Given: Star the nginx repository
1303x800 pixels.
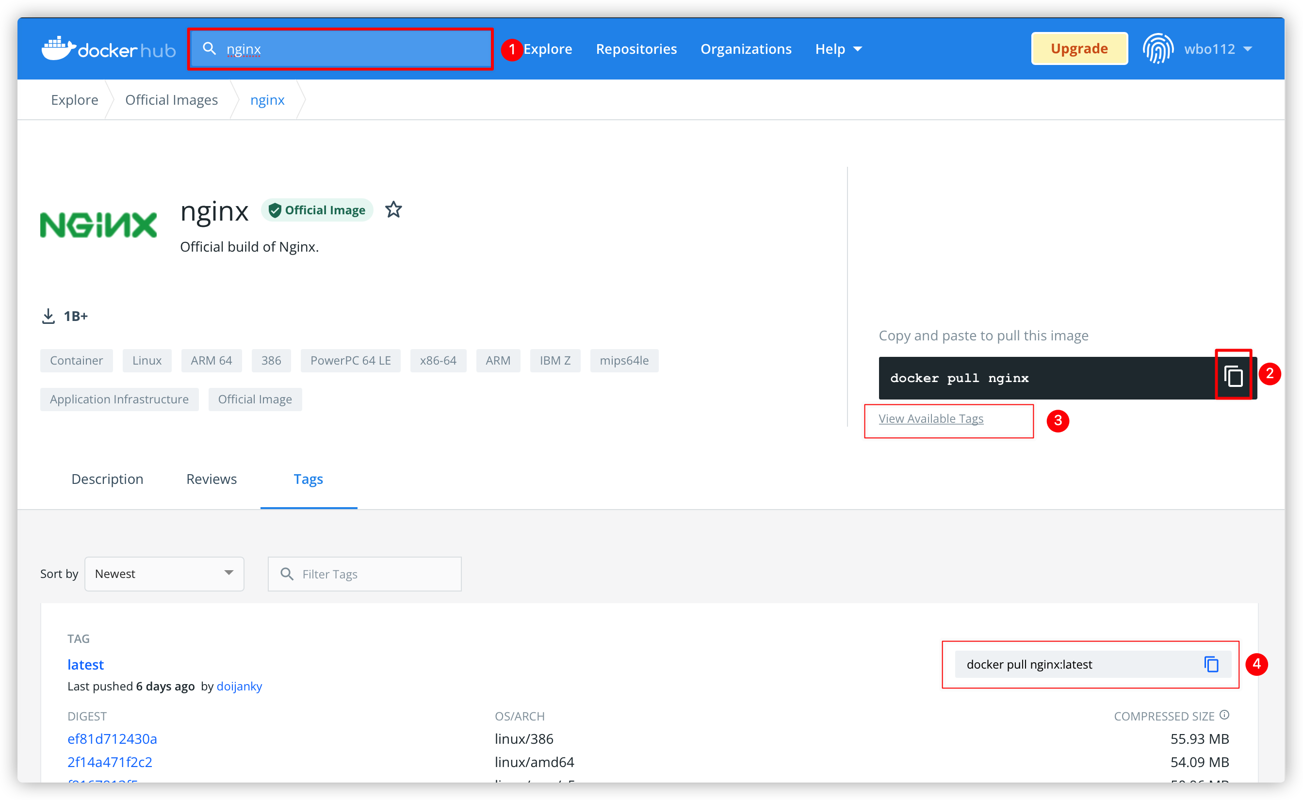Looking at the screenshot, I should [393, 209].
